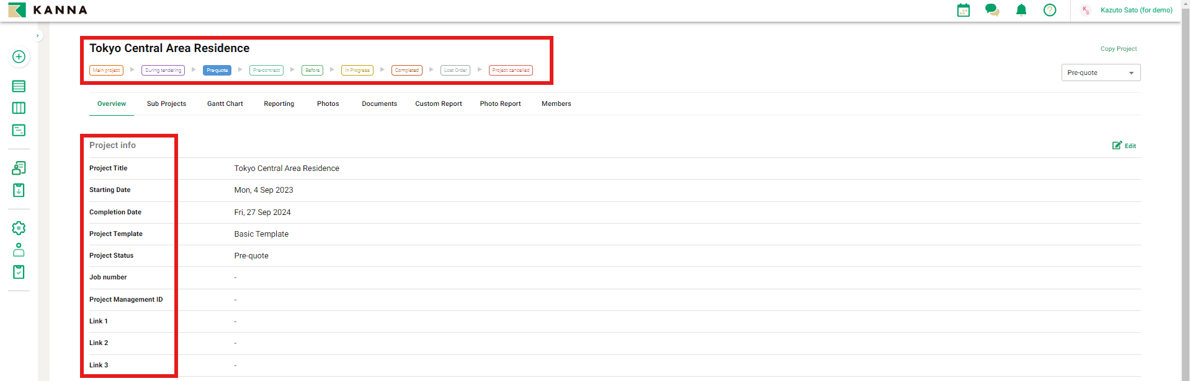Viewport: 1190px width, 381px height.
Task: Open the board columns sidebar icon
Action: [19, 108]
